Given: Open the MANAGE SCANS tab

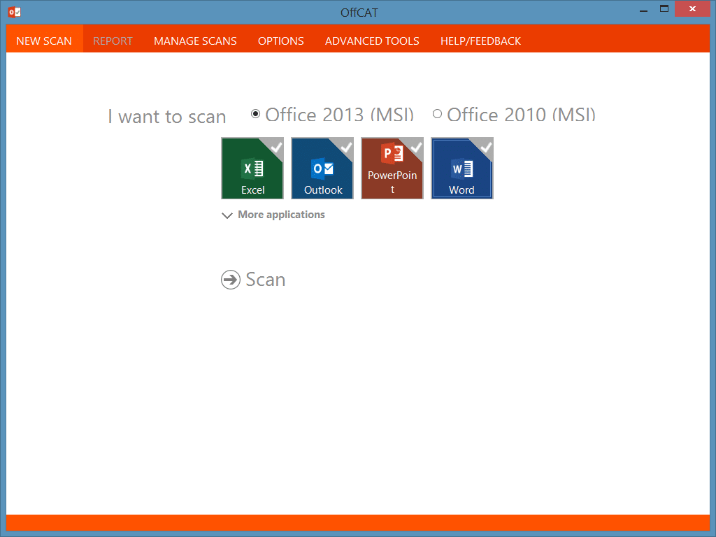Looking at the screenshot, I should point(195,41).
